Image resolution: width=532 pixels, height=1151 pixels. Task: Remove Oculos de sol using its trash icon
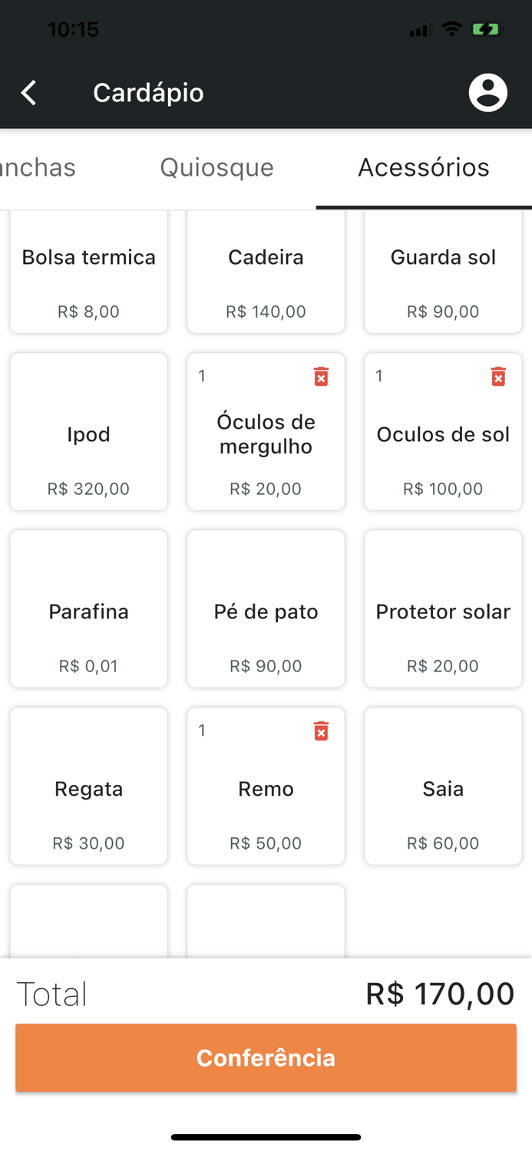point(498,376)
